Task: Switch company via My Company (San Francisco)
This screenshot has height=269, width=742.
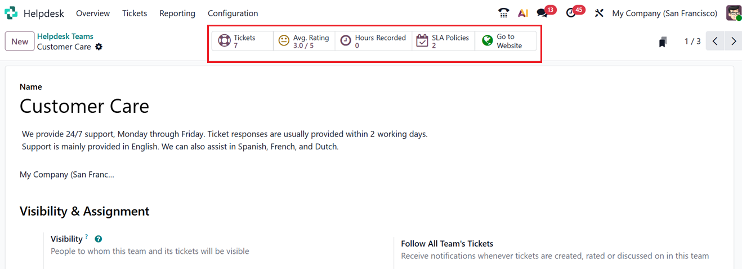Action: pyautogui.click(x=664, y=13)
